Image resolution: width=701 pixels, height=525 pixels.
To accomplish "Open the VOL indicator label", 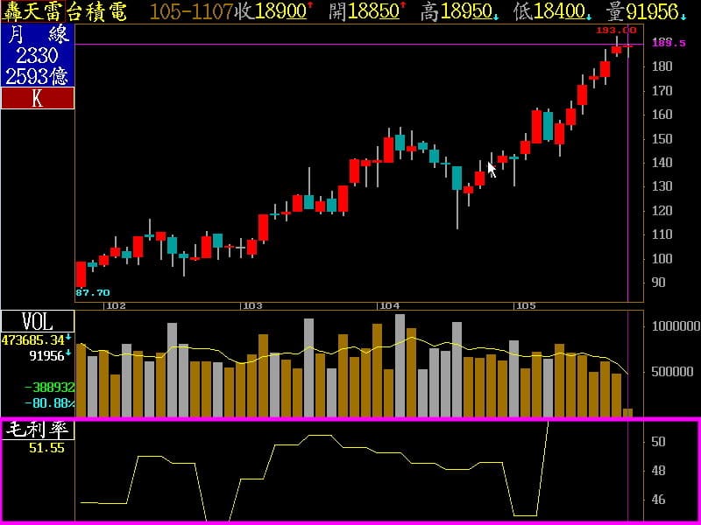I will pos(37,320).
